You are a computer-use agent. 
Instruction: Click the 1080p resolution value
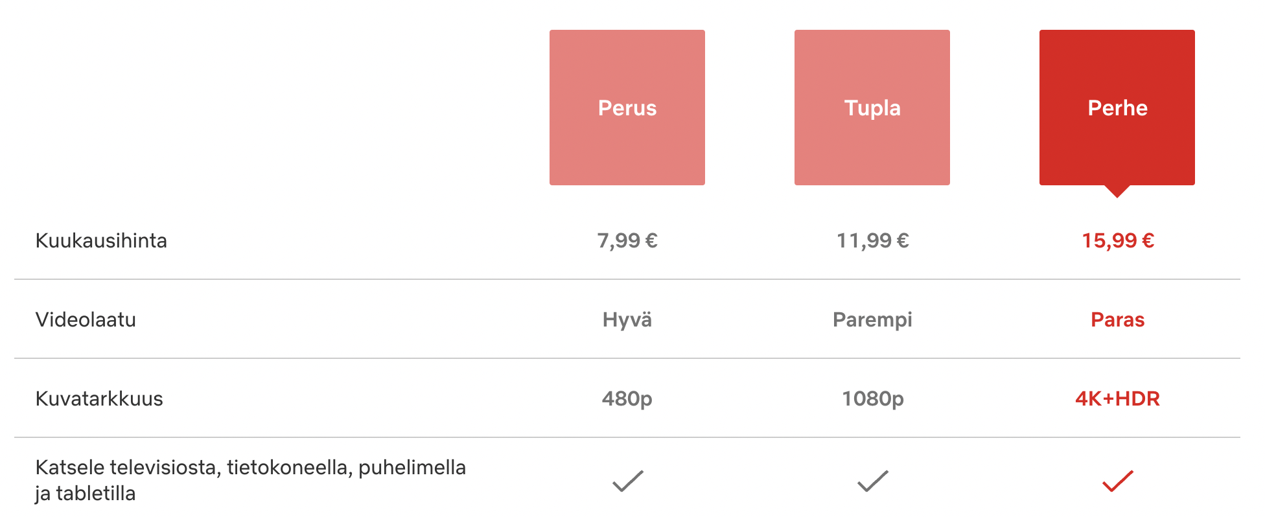872,398
